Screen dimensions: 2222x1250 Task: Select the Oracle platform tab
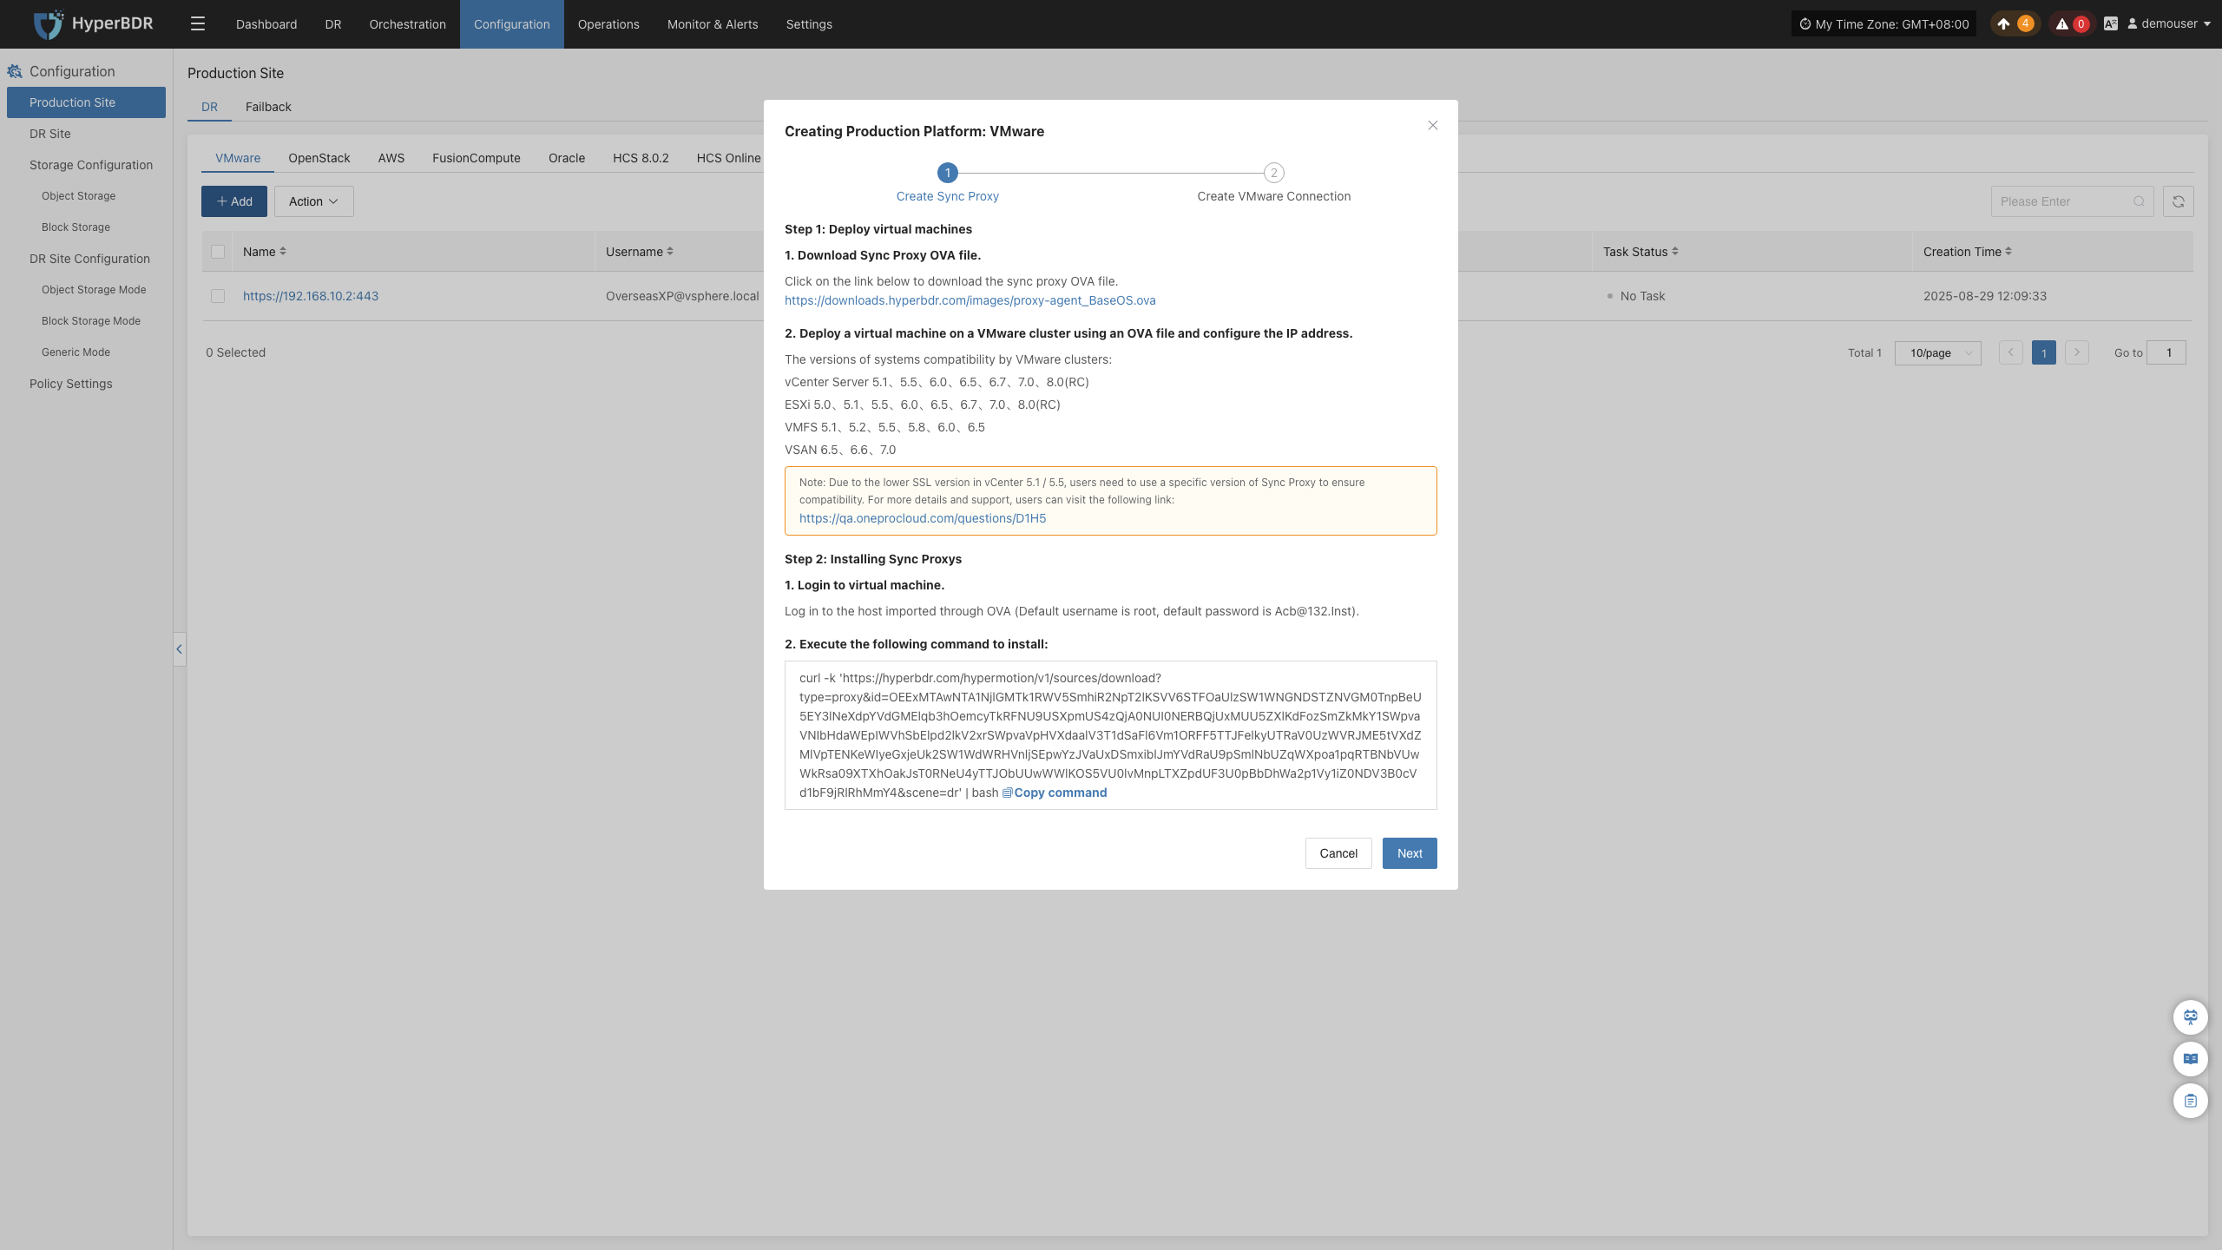click(567, 158)
